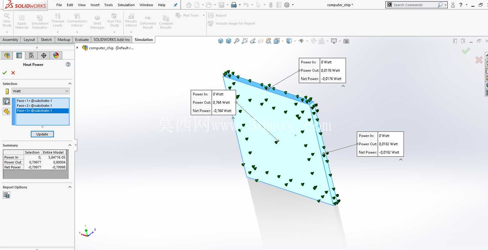Switch to the Assembly tab
Viewport: 488px width, 250px height.
tap(10, 40)
